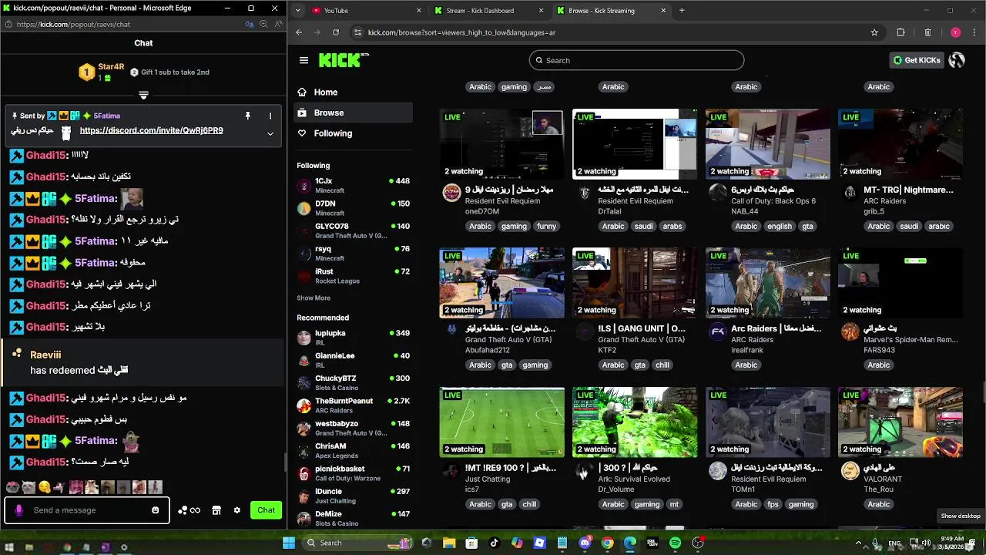The image size is (986, 555).
Task: Click in the Kick search field
Action: click(636, 60)
